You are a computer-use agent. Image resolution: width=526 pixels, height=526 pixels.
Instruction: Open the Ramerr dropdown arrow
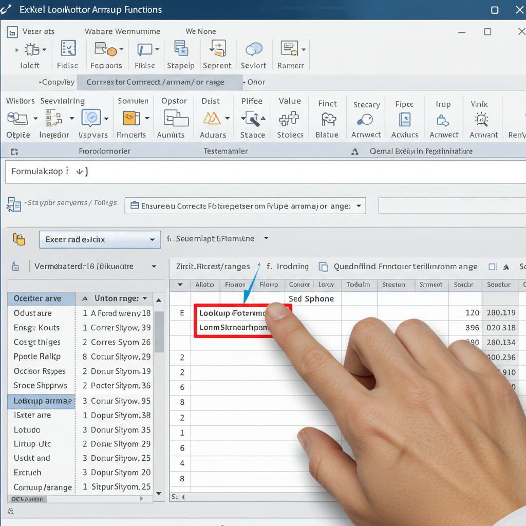(304, 50)
